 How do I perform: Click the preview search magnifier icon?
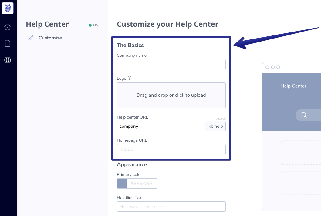pos(304,115)
